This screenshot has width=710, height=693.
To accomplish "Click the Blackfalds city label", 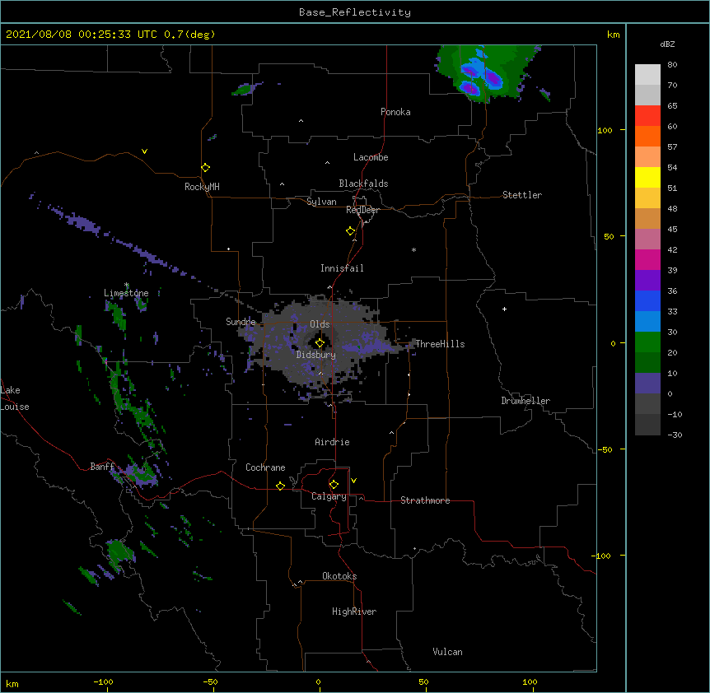I will click(x=363, y=184).
